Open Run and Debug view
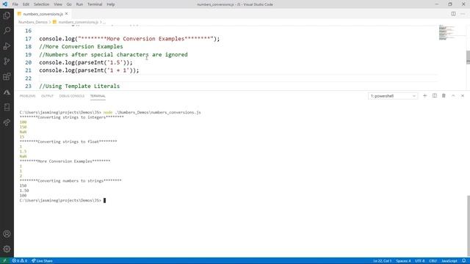Viewport: 470px width, 264px height. coord(7,45)
